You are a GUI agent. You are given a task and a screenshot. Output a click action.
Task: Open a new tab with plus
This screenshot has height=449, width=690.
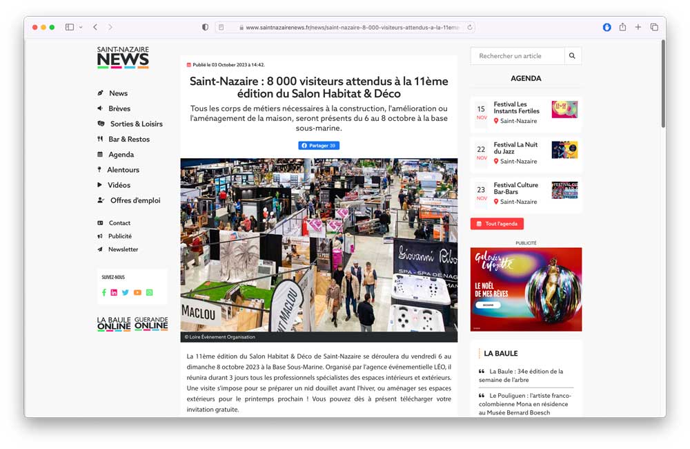(638, 27)
